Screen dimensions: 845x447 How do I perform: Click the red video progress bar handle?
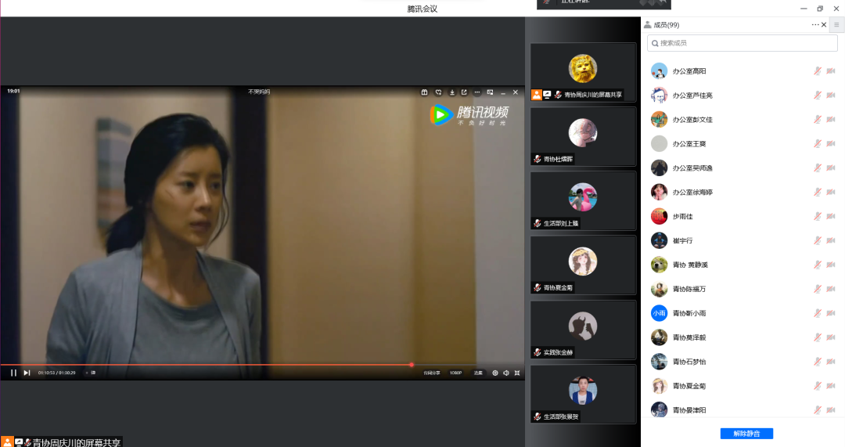[412, 364]
